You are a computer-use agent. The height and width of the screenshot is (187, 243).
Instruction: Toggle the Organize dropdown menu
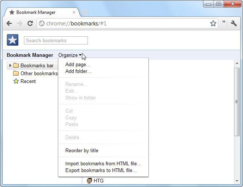click(70, 55)
